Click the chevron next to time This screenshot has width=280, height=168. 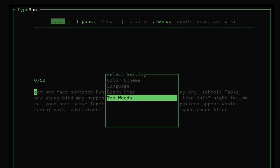131,22
